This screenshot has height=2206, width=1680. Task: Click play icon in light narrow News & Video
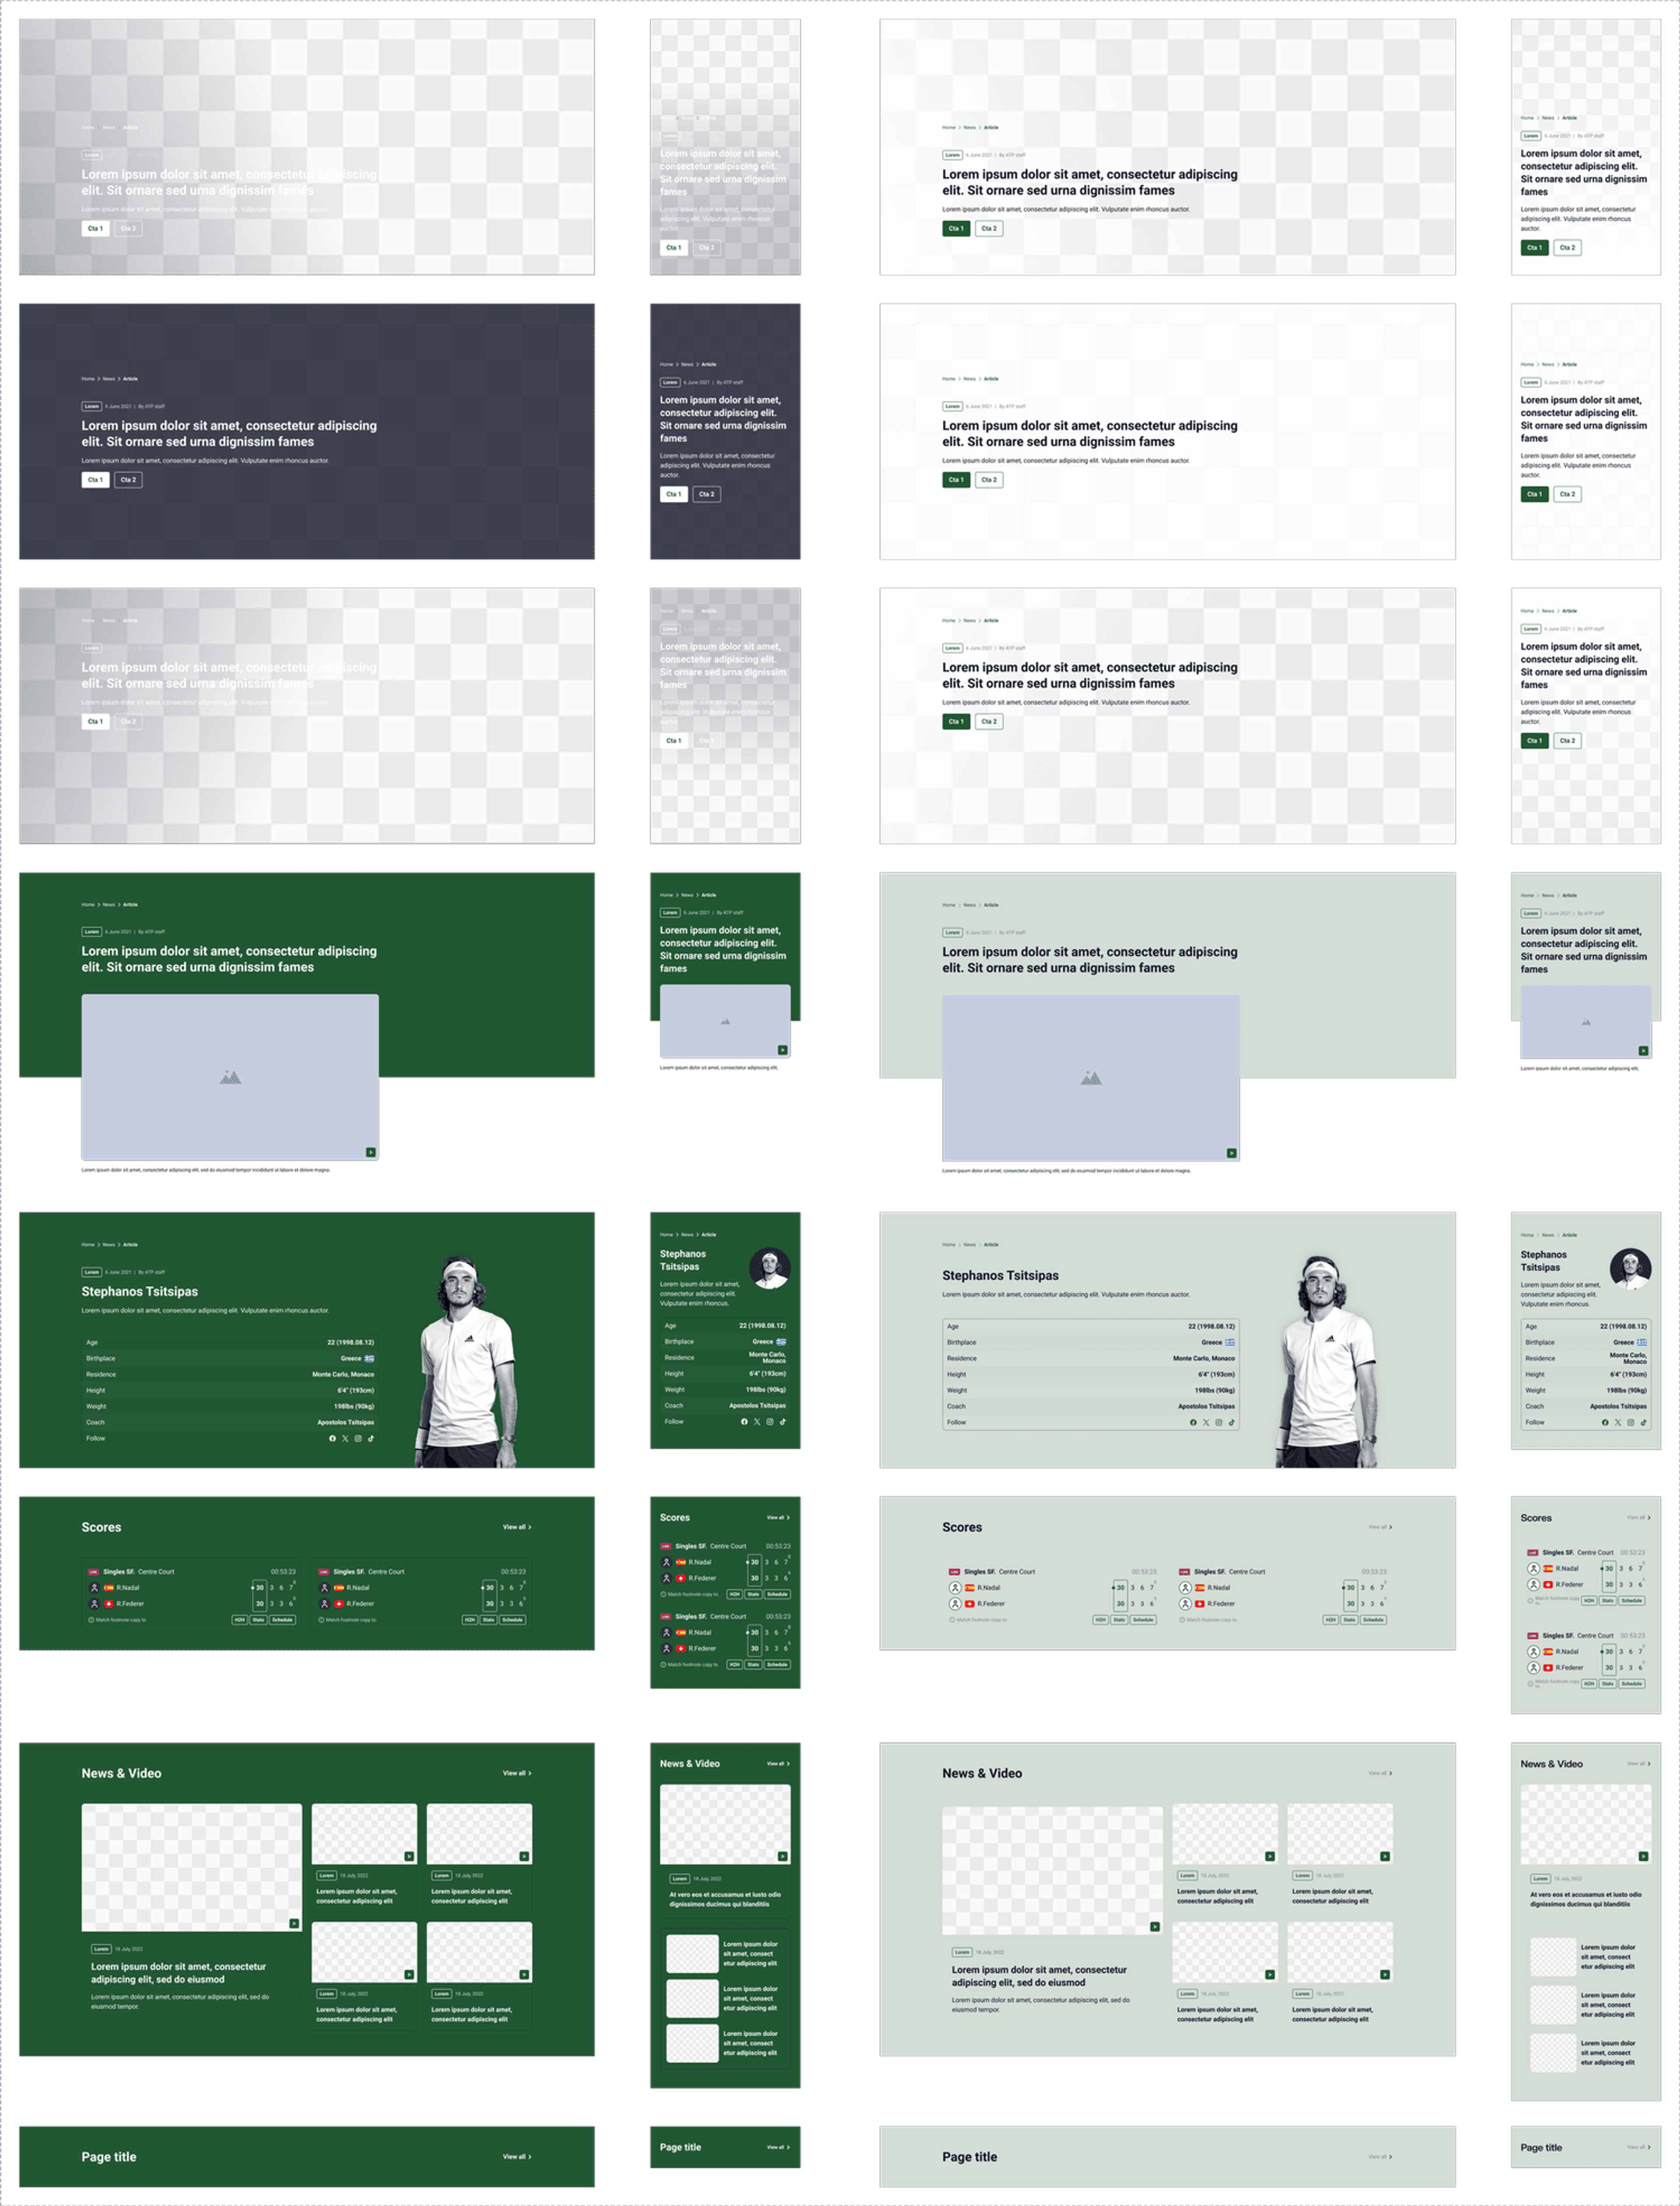tap(1643, 1856)
